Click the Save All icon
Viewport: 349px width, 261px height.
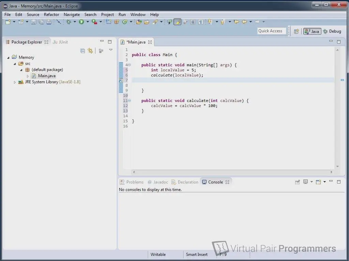41,22
